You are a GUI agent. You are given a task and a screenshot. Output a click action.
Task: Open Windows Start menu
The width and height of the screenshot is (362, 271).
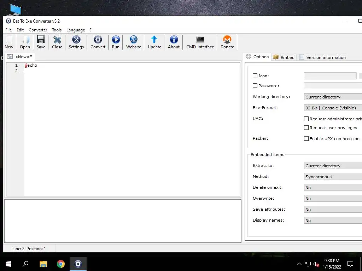click(x=8, y=264)
